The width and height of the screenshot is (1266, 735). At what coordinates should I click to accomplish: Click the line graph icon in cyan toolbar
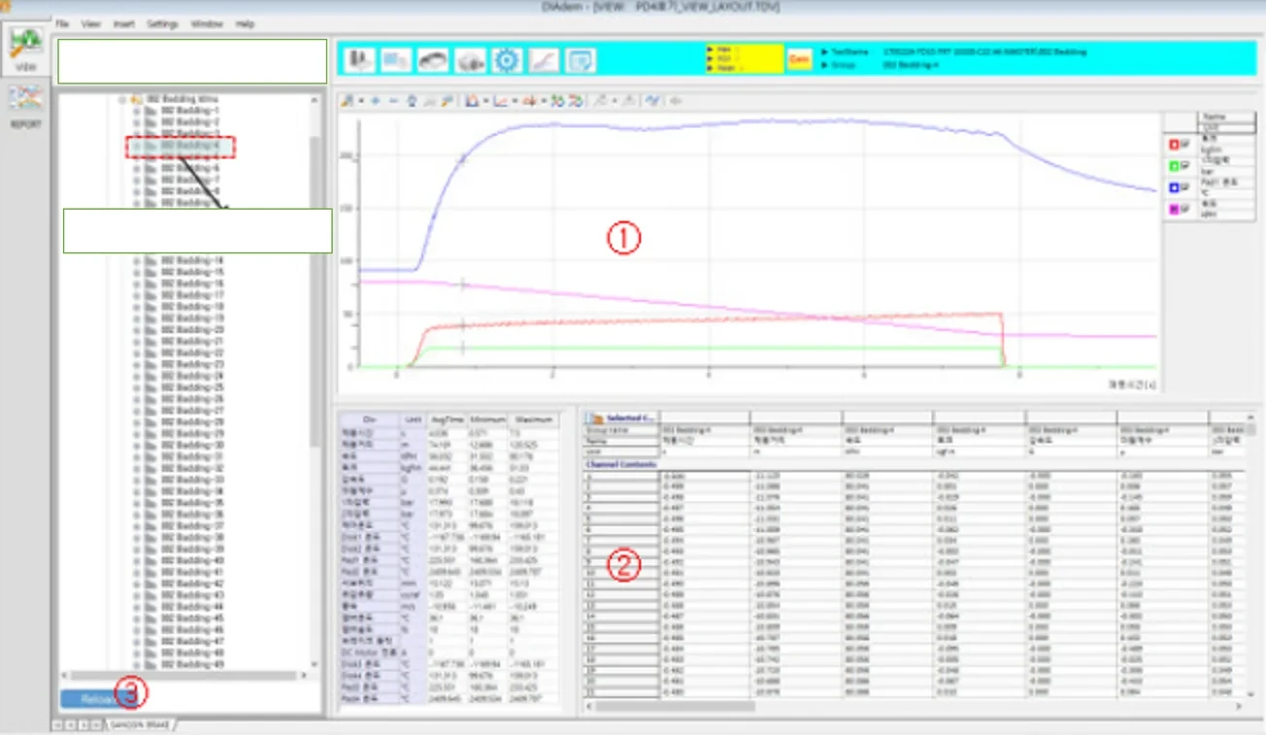tap(544, 60)
